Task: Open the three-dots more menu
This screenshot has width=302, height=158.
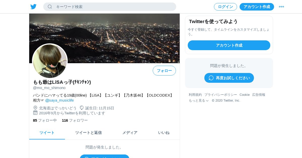Action: point(281,7)
